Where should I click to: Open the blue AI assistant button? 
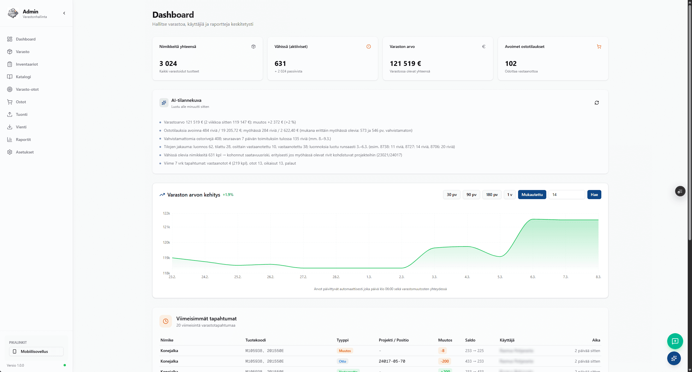coord(674,358)
